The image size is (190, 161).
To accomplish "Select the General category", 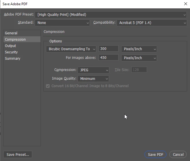I will 22,33.
